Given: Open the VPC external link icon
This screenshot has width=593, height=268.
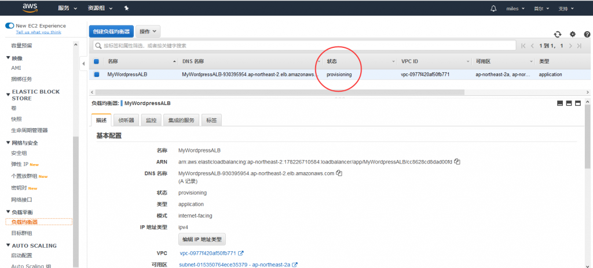Looking at the screenshot, I should click(241, 254).
